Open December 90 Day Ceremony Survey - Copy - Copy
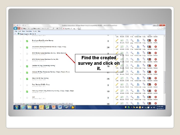180x135 pixels. coord(49,47)
